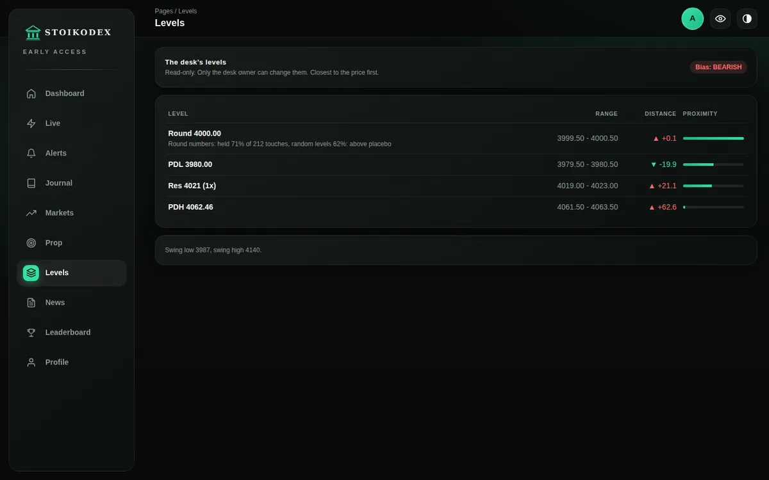Click the Alerts bell icon
Image resolution: width=769 pixels, height=480 pixels.
point(31,154)
